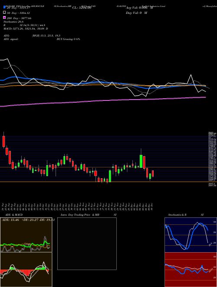Select the '50 Day - 5334.12' legend text

point(18,13)
